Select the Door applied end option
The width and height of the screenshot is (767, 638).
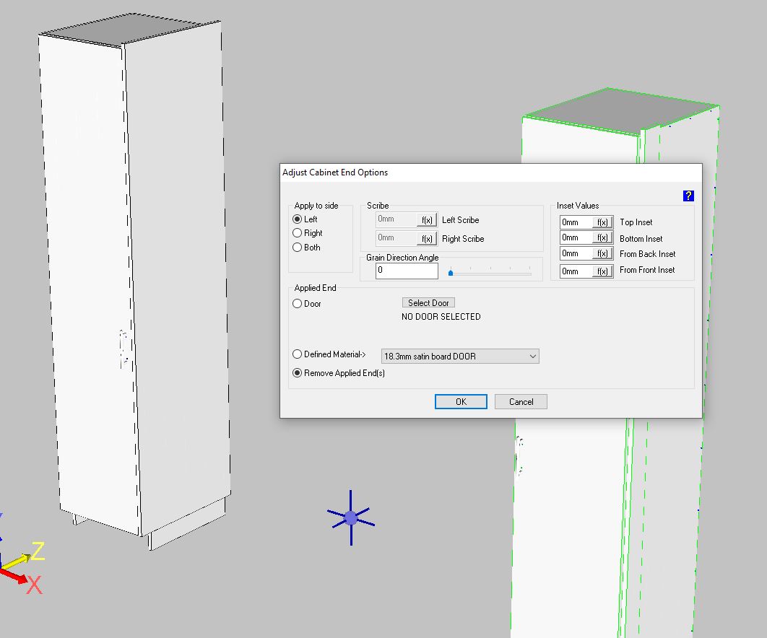coord(298,304)
